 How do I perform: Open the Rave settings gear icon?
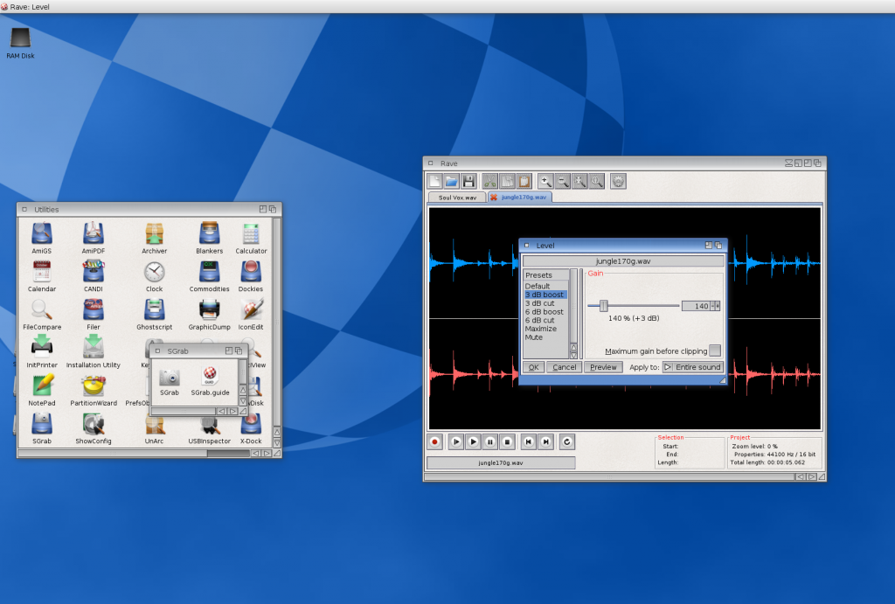pos(618,181)
